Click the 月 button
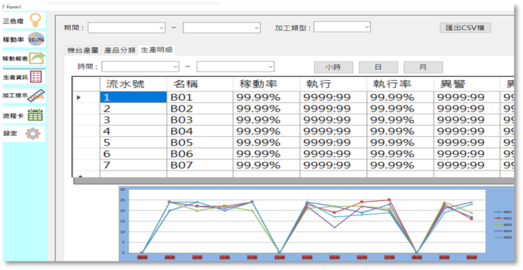Viewport: 523px width, 270px height. pyautogui.click(x=423, y=67)
